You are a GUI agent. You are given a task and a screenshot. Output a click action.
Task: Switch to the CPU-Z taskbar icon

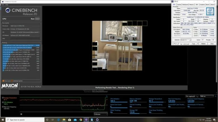pos(92,120)
